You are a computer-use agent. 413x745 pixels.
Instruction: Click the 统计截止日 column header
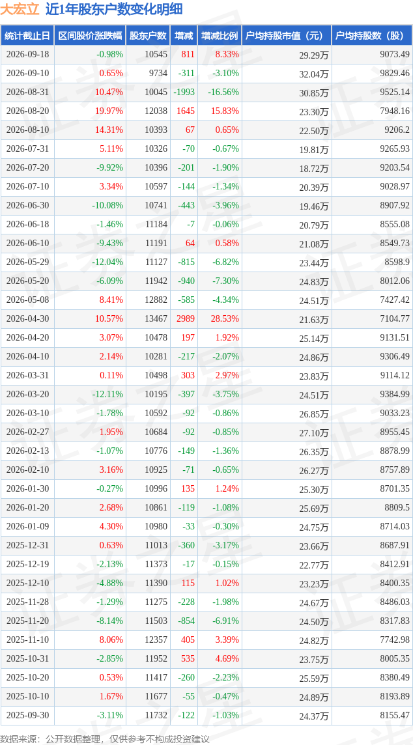click(27, 36)
